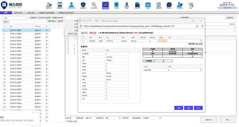
Task: Check the header checkbox in popup 배차 table
Action: (83, 37)
